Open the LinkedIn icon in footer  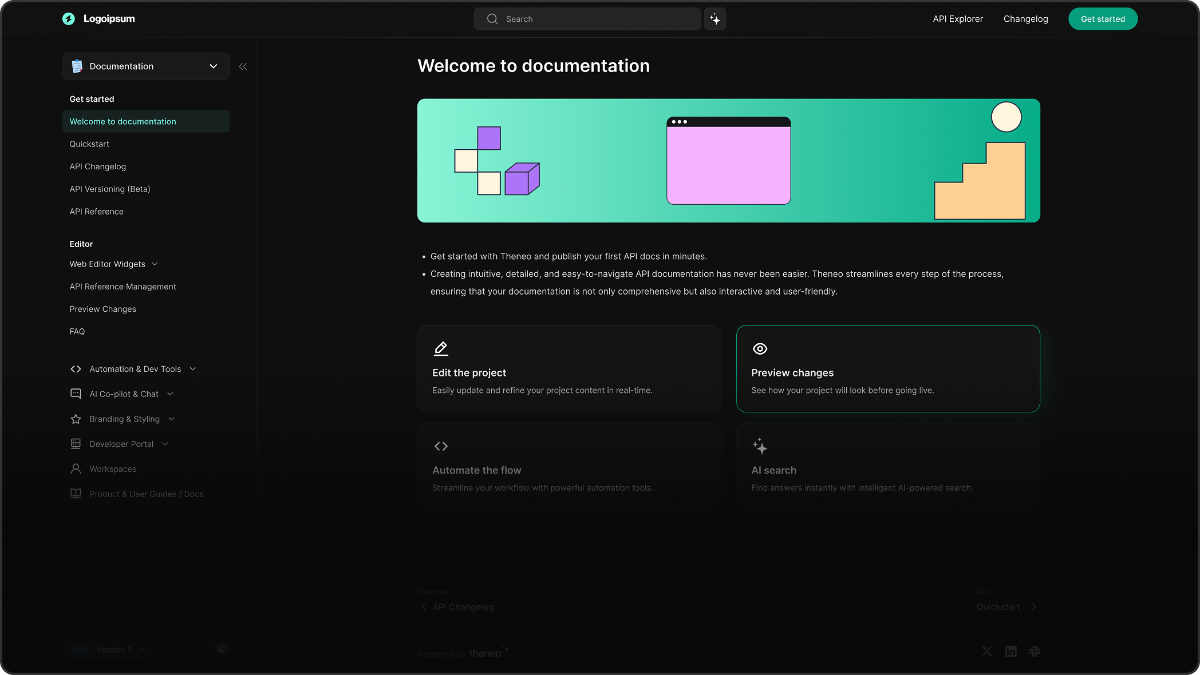(1011, 651)
